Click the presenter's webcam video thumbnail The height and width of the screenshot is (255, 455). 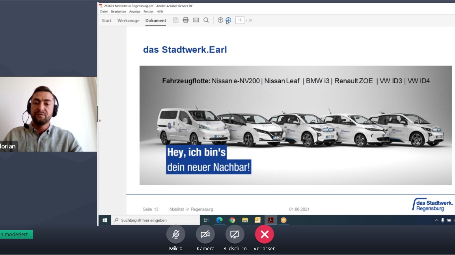(48, 114)
